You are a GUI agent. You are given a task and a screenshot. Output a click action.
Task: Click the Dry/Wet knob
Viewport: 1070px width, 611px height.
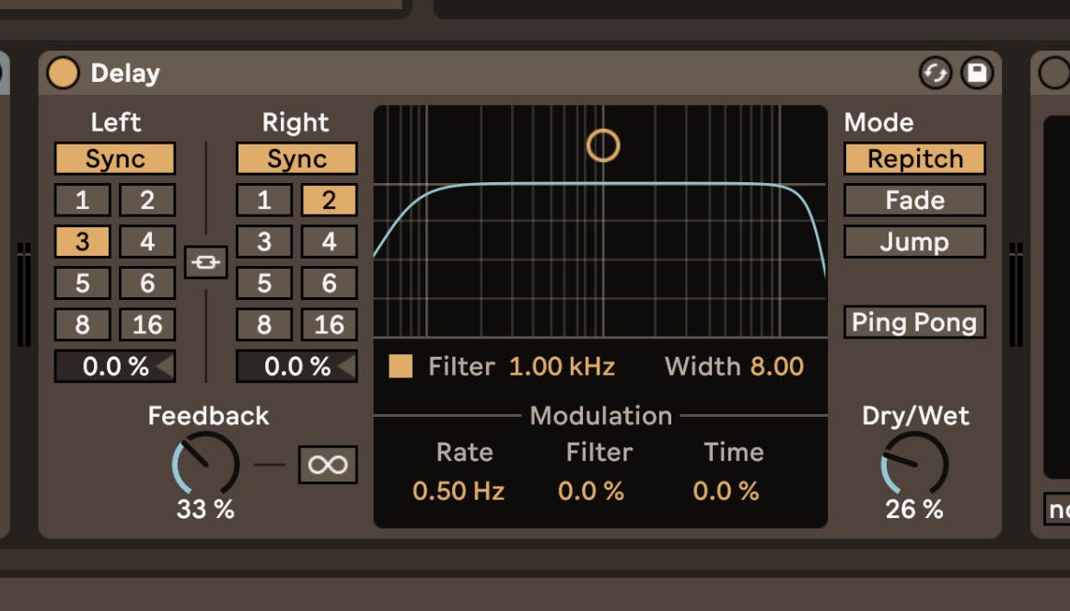pos(914,465)
